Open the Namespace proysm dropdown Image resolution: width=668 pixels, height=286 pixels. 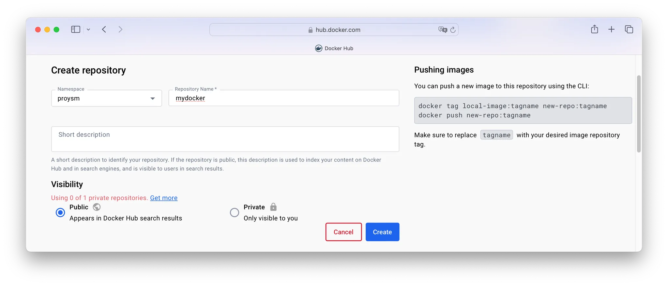[x=107, y=98]
